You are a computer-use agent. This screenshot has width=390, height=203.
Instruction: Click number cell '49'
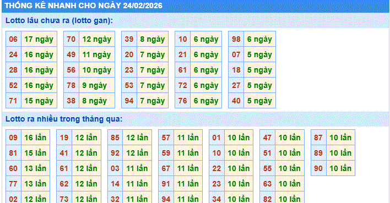pos(71,54)
